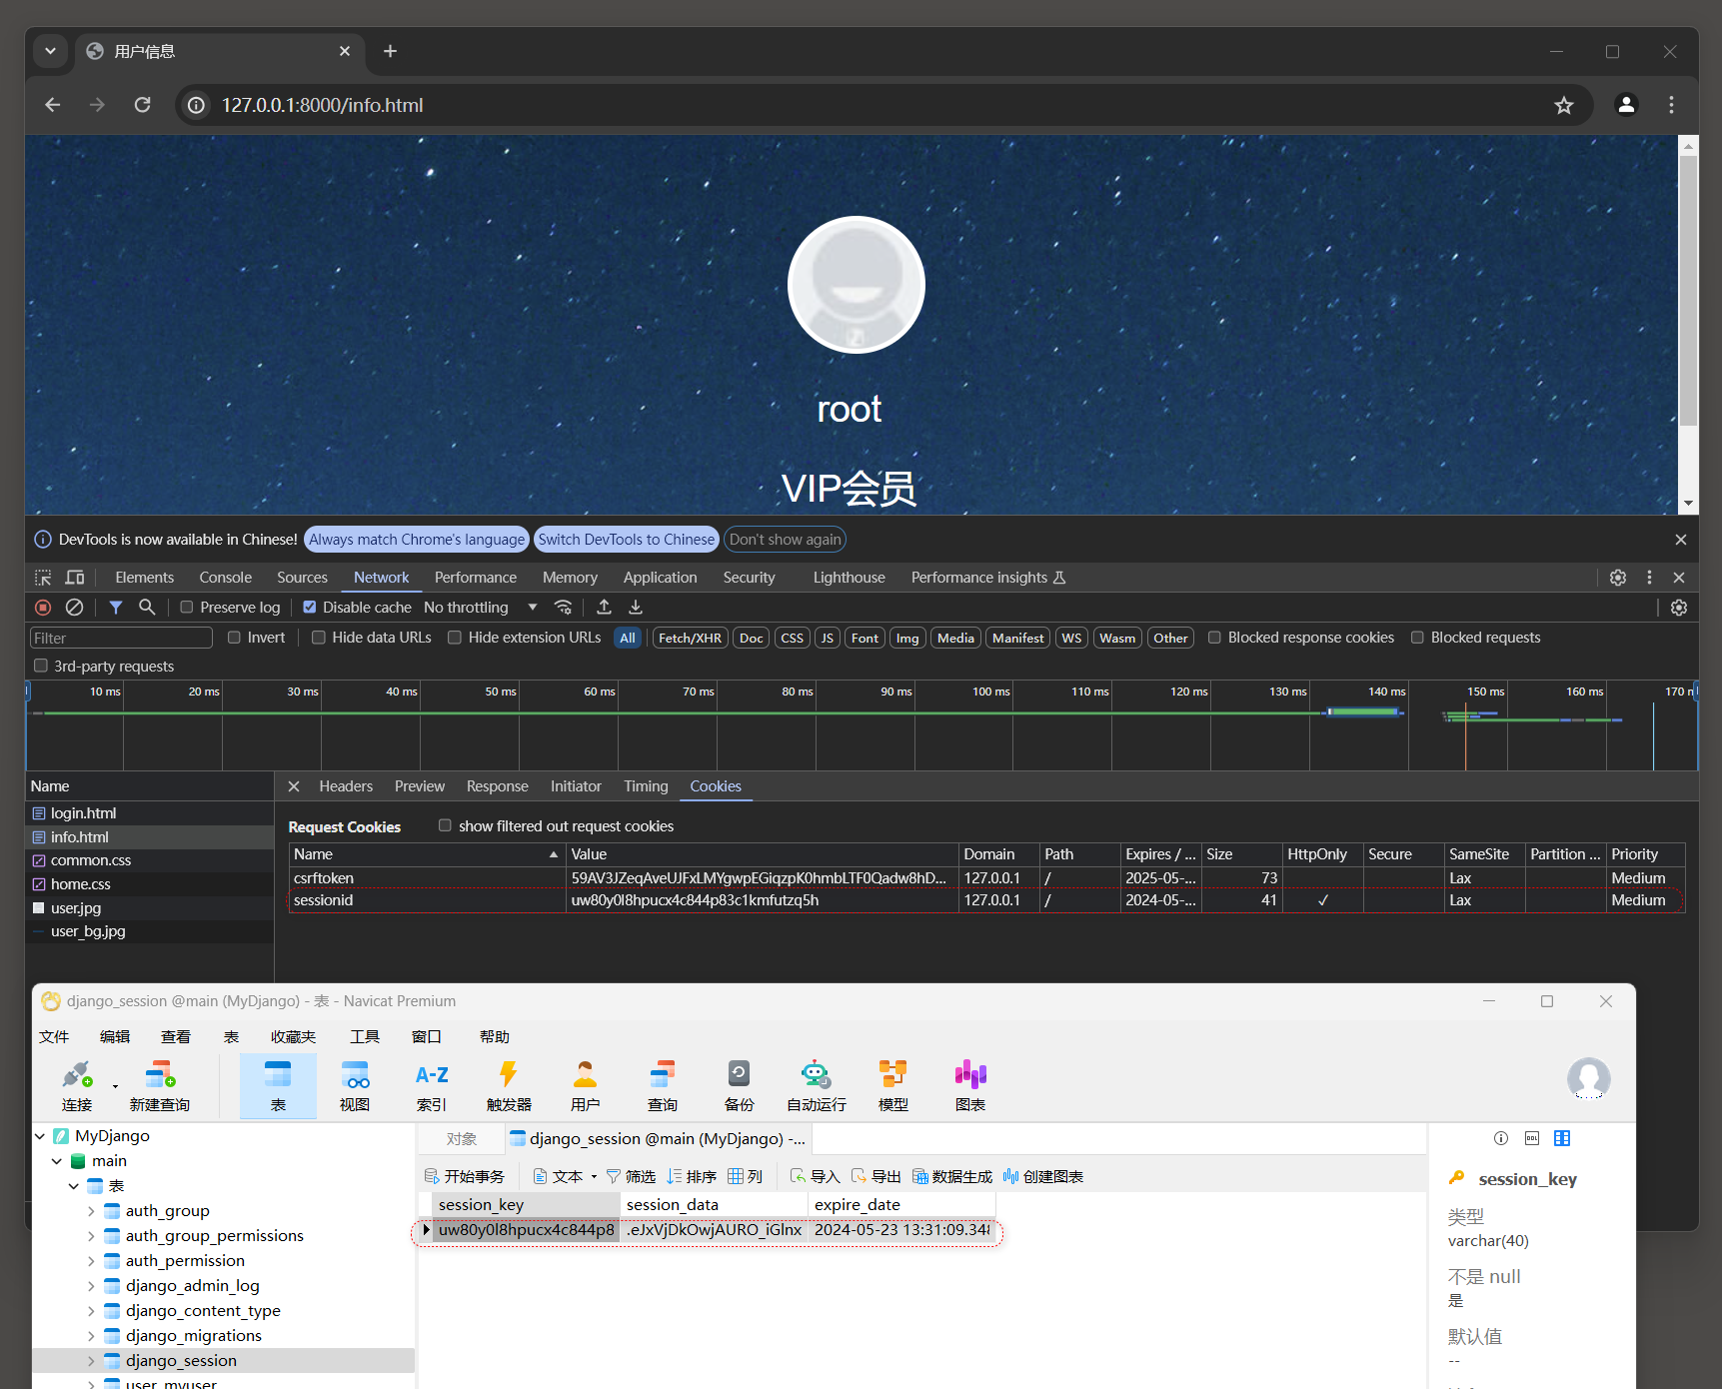Viewport: 1722px width, 1389px height.
Task: Bookmark this page with the star icon
Action: 1564,105
